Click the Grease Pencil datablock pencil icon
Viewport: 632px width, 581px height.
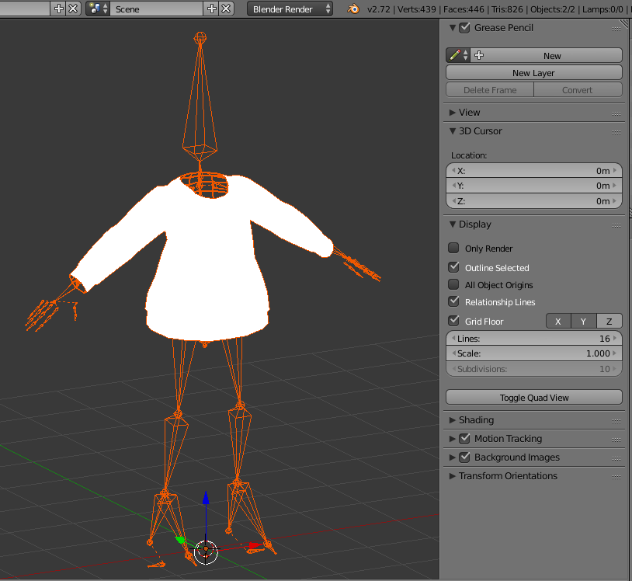click(458, 55)
